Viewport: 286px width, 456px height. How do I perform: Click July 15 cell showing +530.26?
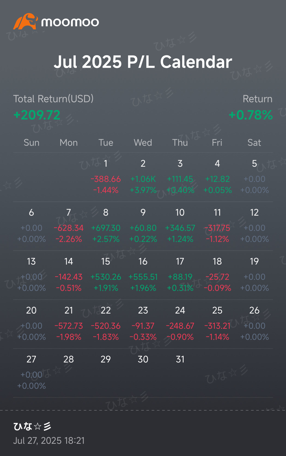[106, 275]
